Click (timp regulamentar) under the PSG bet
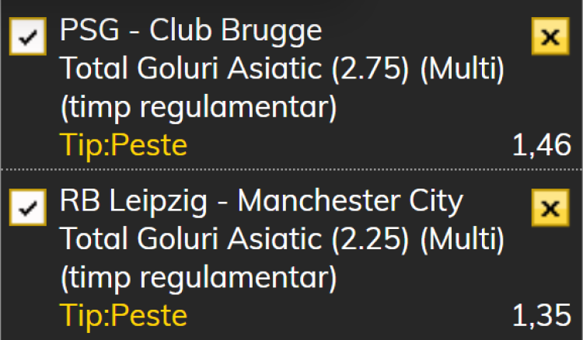The width and height of the screenshot is (583, 340). (198, 107)
